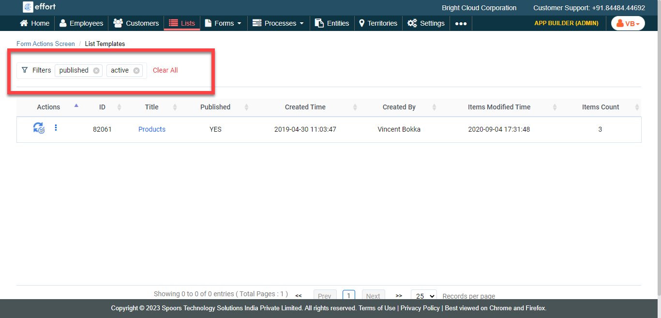Go to the Employees tab
This screenshot has width=661, height=318.
[x=81, y=23]
